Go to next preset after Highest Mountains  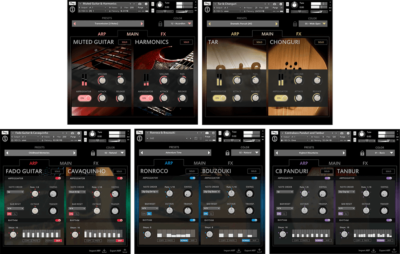click(x=344, y=153)
